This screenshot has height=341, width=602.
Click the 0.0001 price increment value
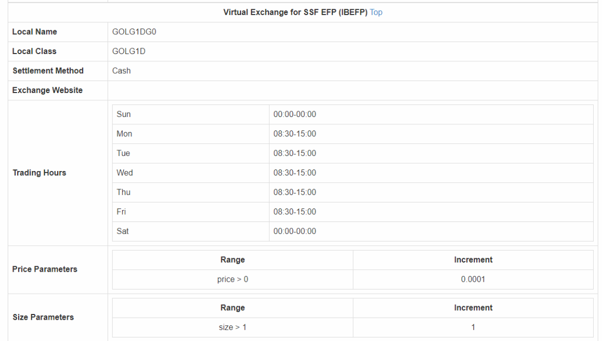tap(473, 280)
